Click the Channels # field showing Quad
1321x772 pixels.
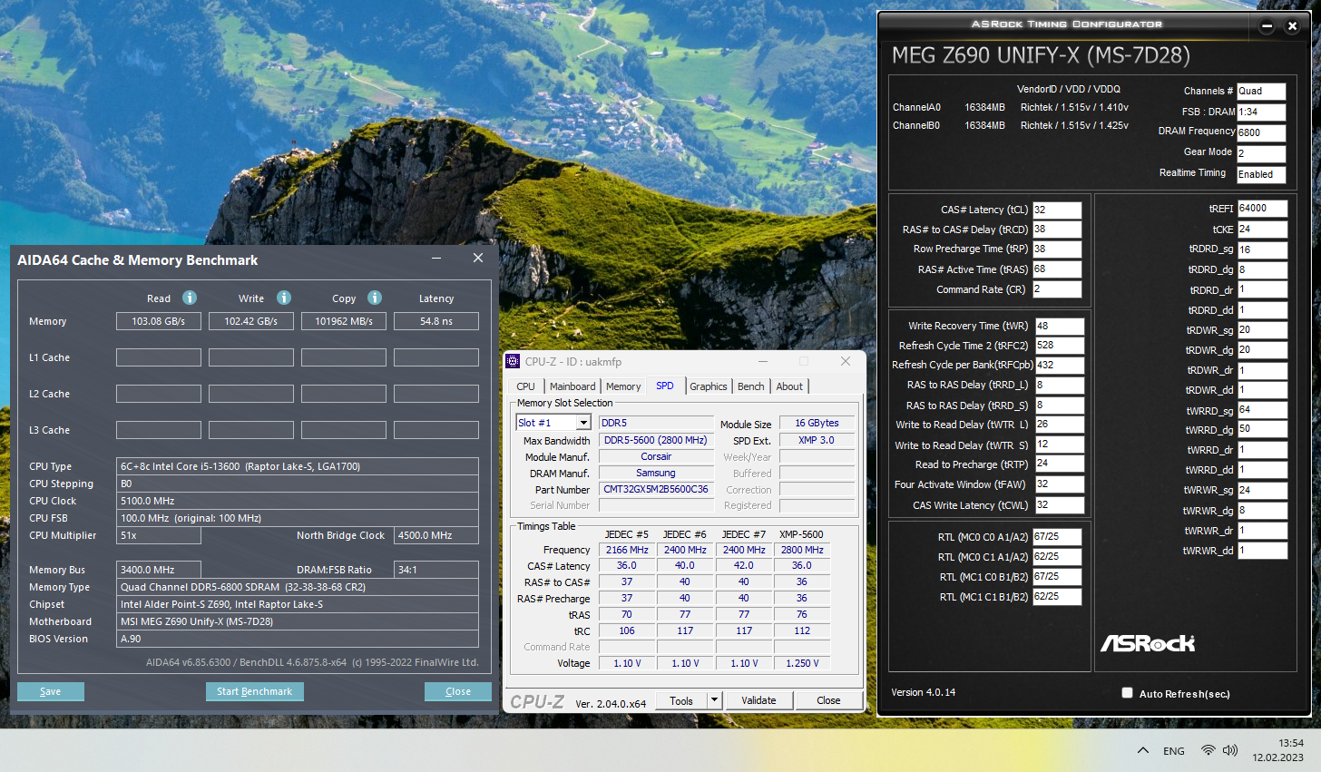pos(1261,91)
